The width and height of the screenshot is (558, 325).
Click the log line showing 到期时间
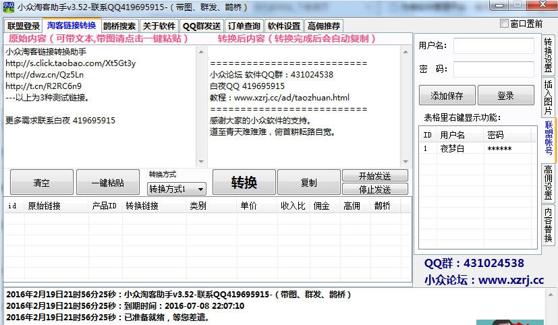coord(125,306)
